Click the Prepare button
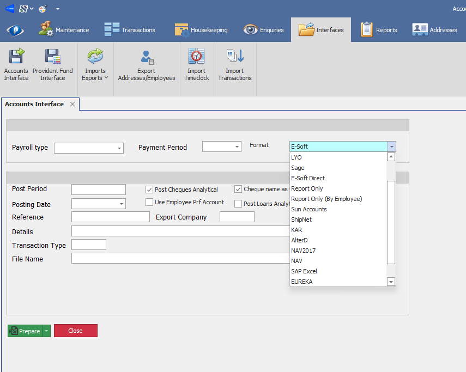 click(25, 331)
